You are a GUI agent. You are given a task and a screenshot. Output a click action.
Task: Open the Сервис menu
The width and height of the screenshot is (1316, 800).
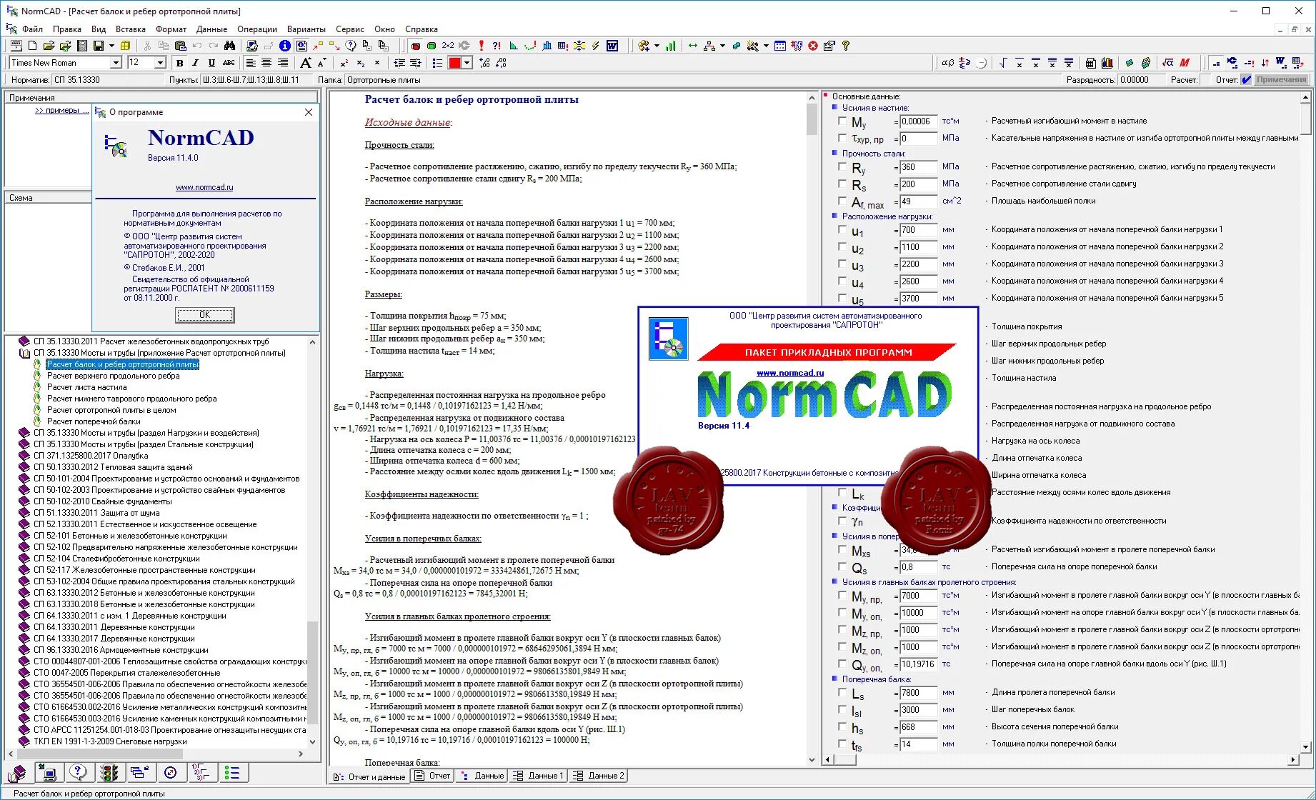[350, 29]
